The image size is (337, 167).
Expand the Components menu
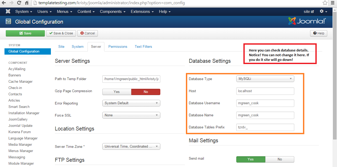[x=113, y=12]
